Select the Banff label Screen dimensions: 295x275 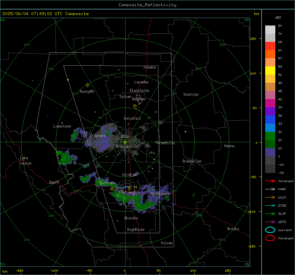coord(54,182)
